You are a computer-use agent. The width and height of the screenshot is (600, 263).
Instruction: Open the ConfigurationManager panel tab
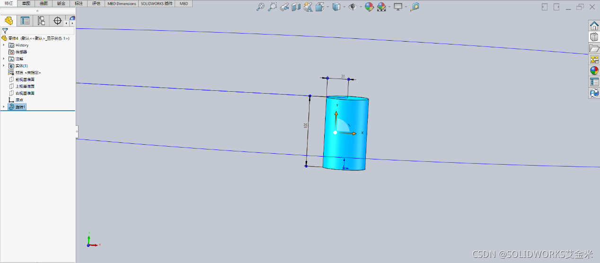pyautogui.click(x=41, y=20)
